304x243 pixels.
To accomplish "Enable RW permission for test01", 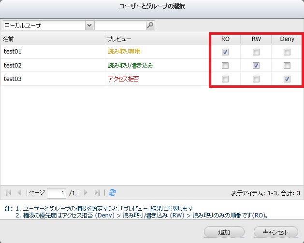I will point(256,52).
